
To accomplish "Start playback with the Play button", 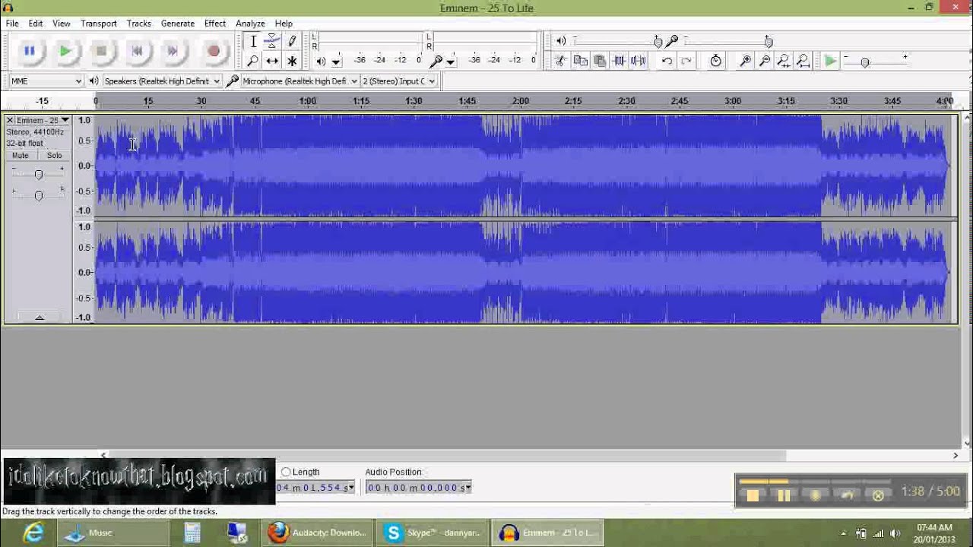I will coord(65,51).
